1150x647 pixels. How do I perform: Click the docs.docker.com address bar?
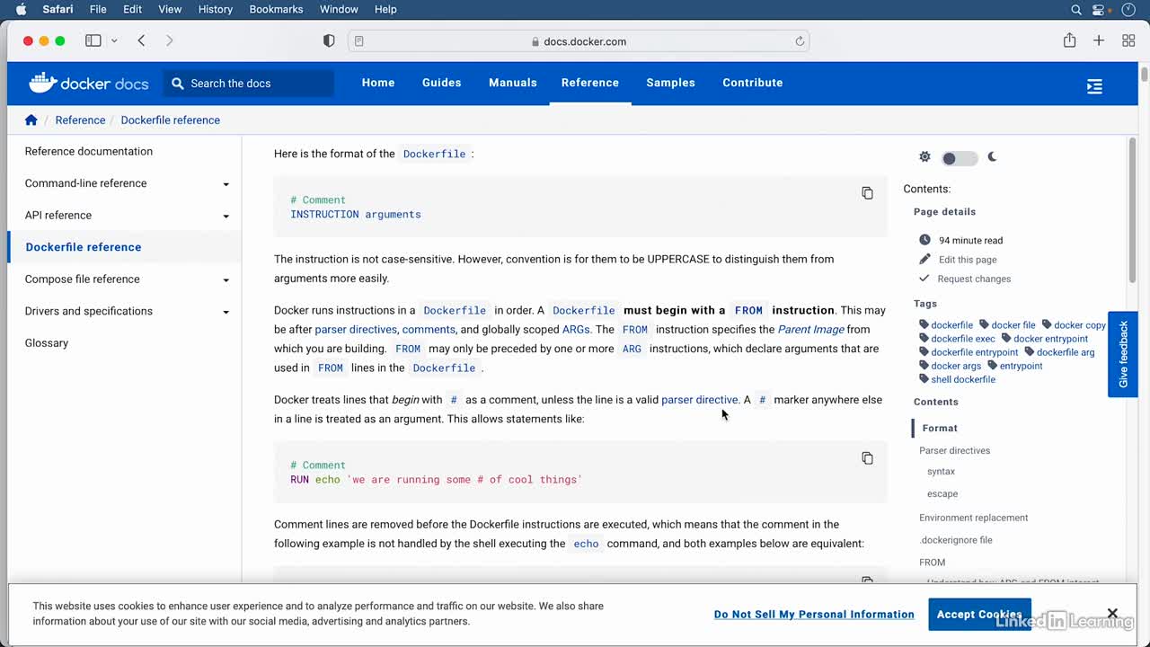(579, 41)
